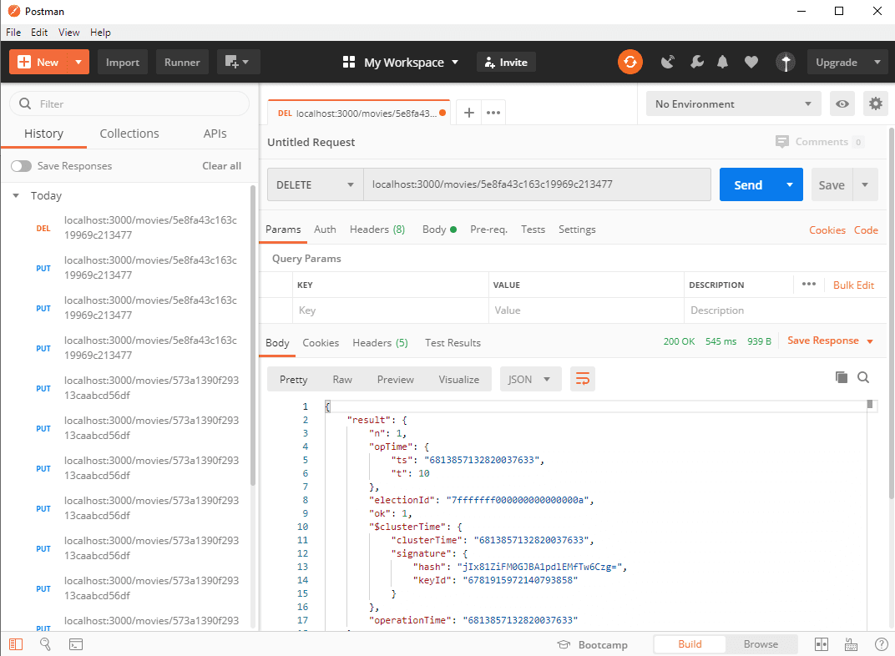This screenshot has height=656, width=895.
Task: Search the response body with magnifier icon
Action: [x=863, y=377]
